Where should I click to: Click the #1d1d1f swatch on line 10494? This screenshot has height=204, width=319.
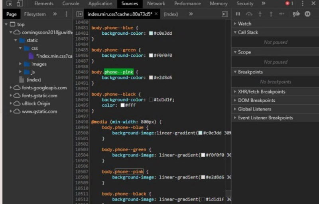pyautogui.click(x=151, y=100)
